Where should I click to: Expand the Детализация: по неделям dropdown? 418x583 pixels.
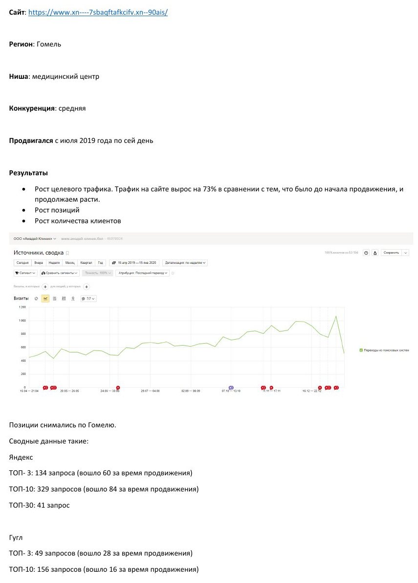pyautogui.click(x=185, y=263)
